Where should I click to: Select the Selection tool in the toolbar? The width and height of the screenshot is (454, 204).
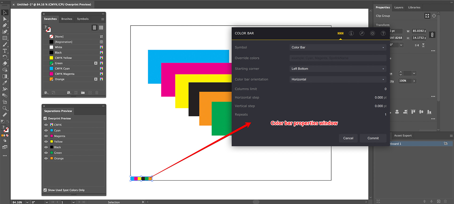(x=5, y=13)
